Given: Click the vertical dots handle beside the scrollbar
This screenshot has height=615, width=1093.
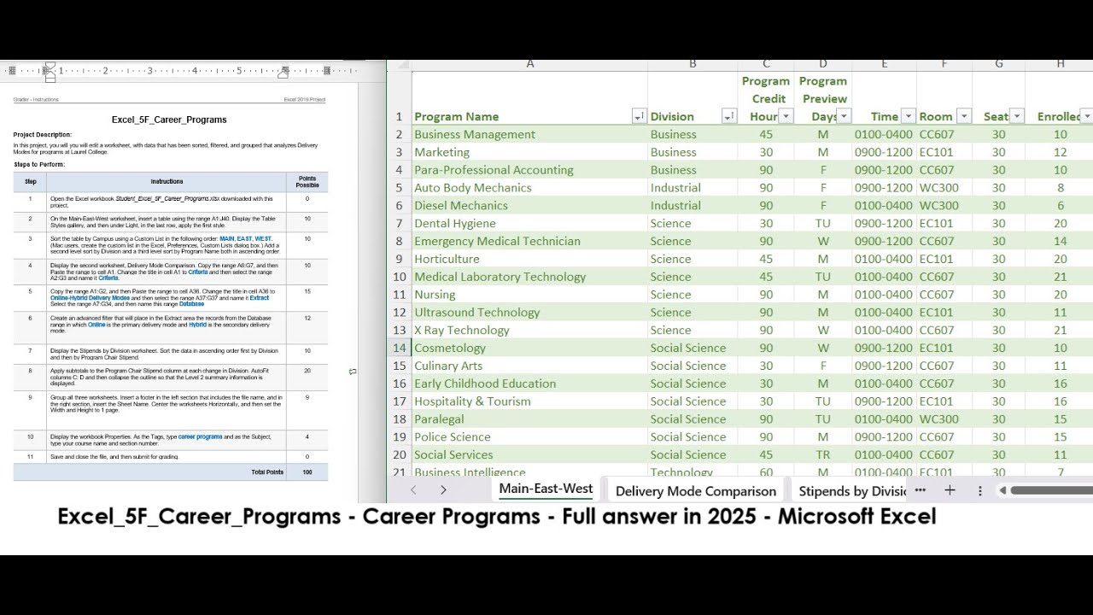Looking at the screenshot, I should click(979, 491).
